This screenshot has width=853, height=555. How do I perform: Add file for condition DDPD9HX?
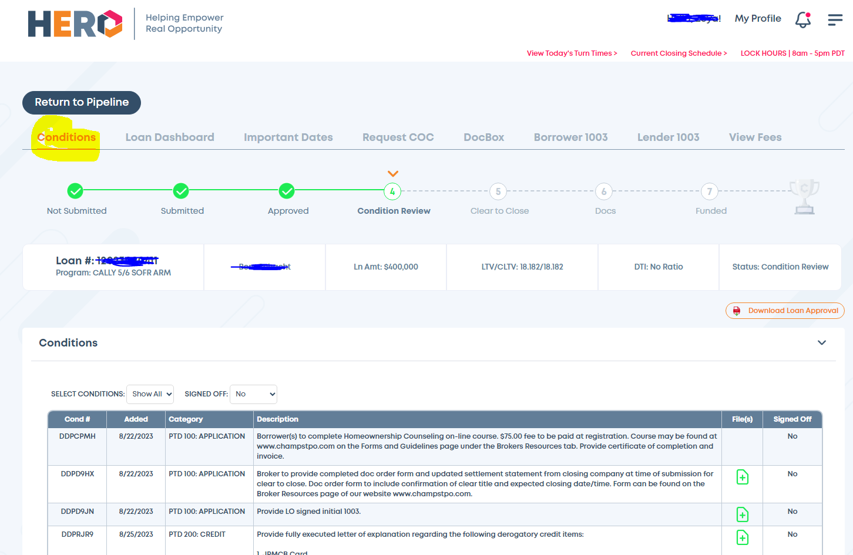(x=743, y=477)
